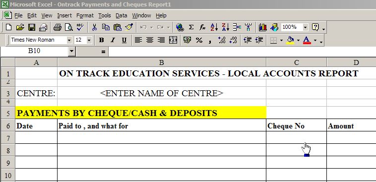Open the Format menu
Image resolution: width=376 pixels, height=182 pixels.
pyautogui.click(x=85, y=15)
